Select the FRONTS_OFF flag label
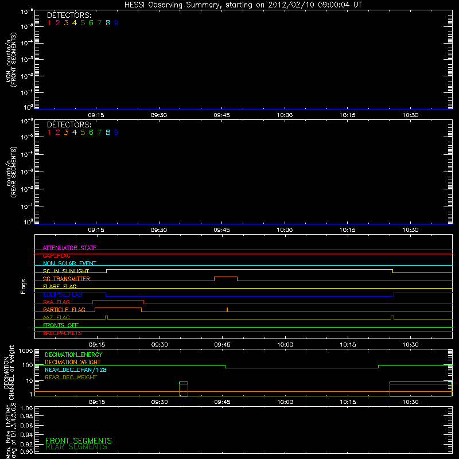 [61, 325]
